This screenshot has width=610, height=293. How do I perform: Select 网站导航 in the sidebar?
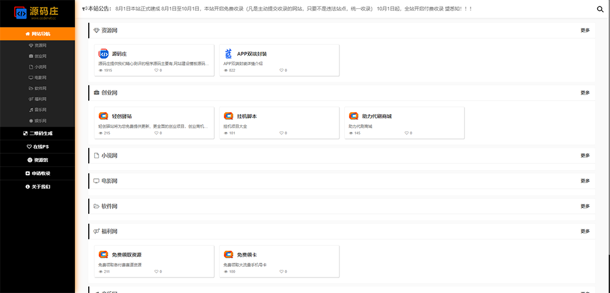(x=38, y=34)
